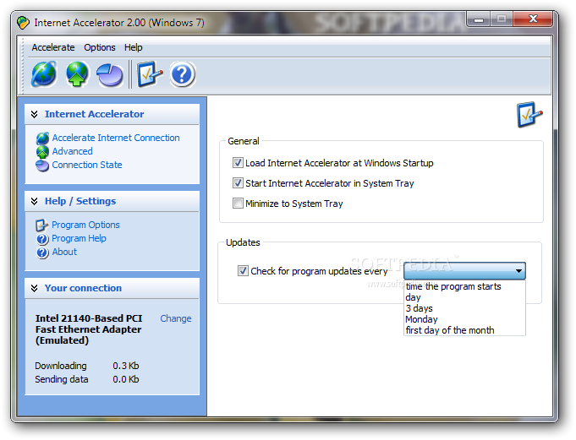
Task: Collapse the Help / Settings panel chevron
Action: (x=34, y=201)
